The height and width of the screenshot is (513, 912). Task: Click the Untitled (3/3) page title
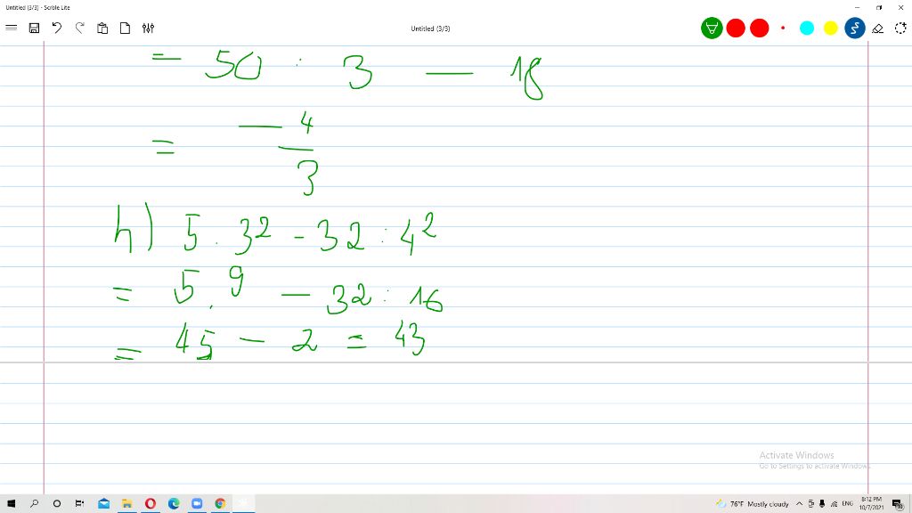[x=430, y=28]
